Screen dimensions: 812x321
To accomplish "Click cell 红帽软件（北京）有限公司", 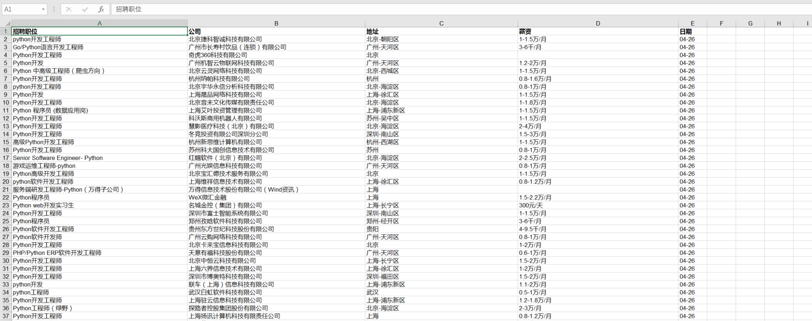I will click(x=276, y=158).
